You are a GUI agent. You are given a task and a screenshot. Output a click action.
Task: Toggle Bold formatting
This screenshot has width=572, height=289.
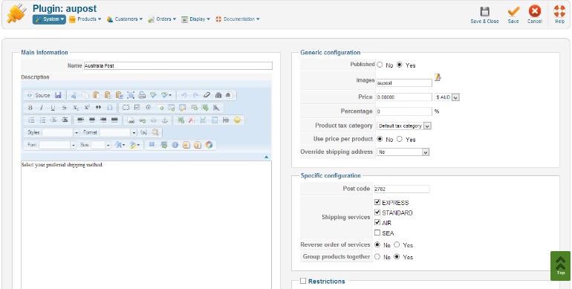pyautogui.click(x=30, y=108)
